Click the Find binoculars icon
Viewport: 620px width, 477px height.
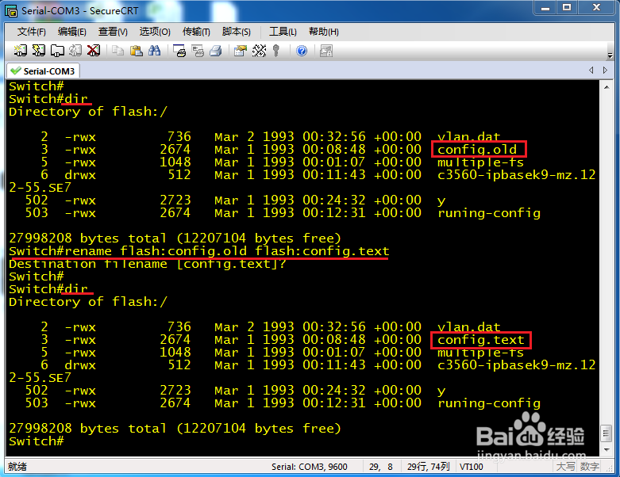click(x=155, y=51)
